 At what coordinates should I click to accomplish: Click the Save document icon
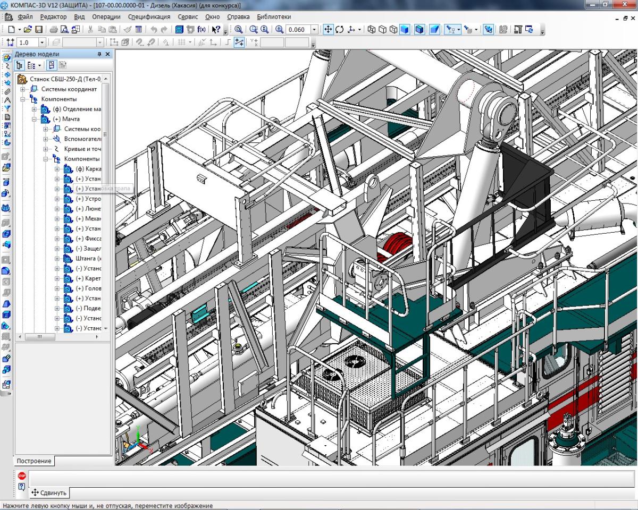coord(39,30)
